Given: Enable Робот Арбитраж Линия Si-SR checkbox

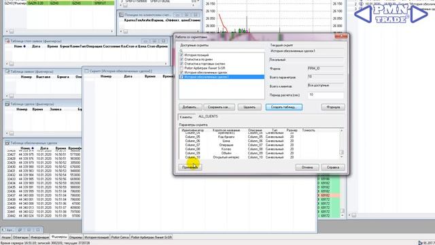Looking at the screenshot, I should [x=181, y=68].
